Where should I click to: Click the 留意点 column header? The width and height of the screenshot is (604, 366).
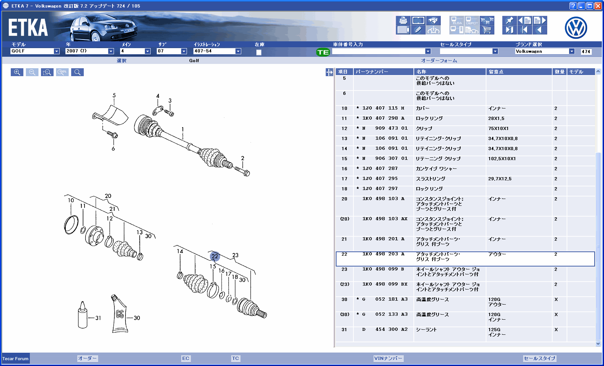(x=519, y=72)
